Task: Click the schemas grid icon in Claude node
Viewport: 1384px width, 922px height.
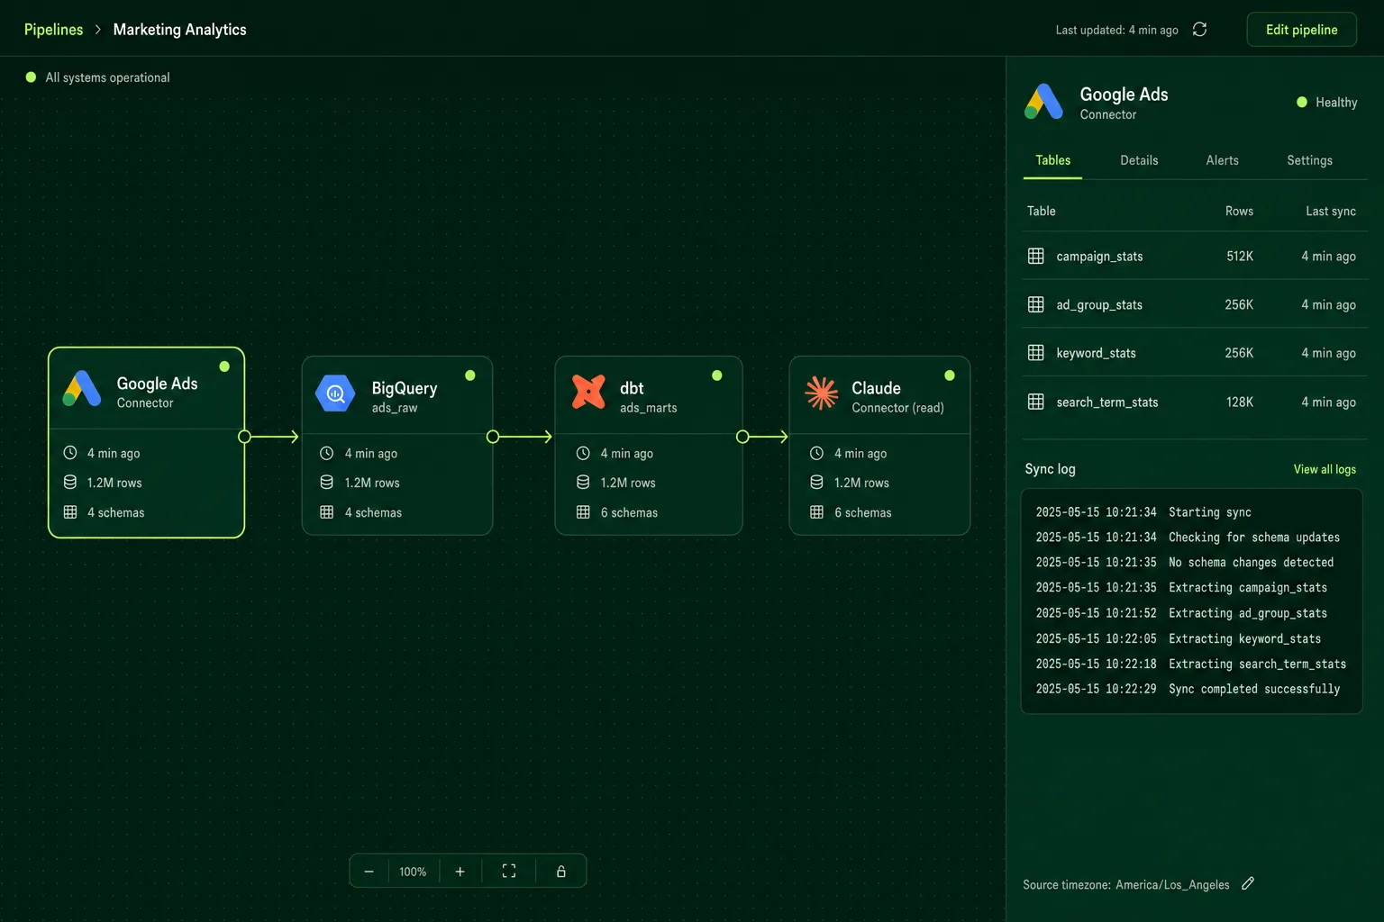Action: 816,512
